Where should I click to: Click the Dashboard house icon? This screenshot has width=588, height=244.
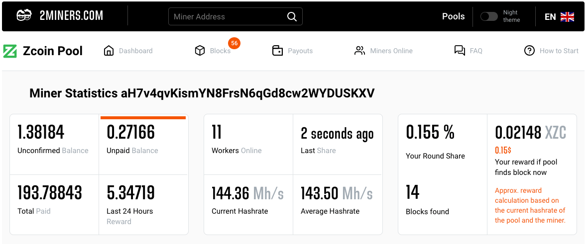[x=109, y=51]
